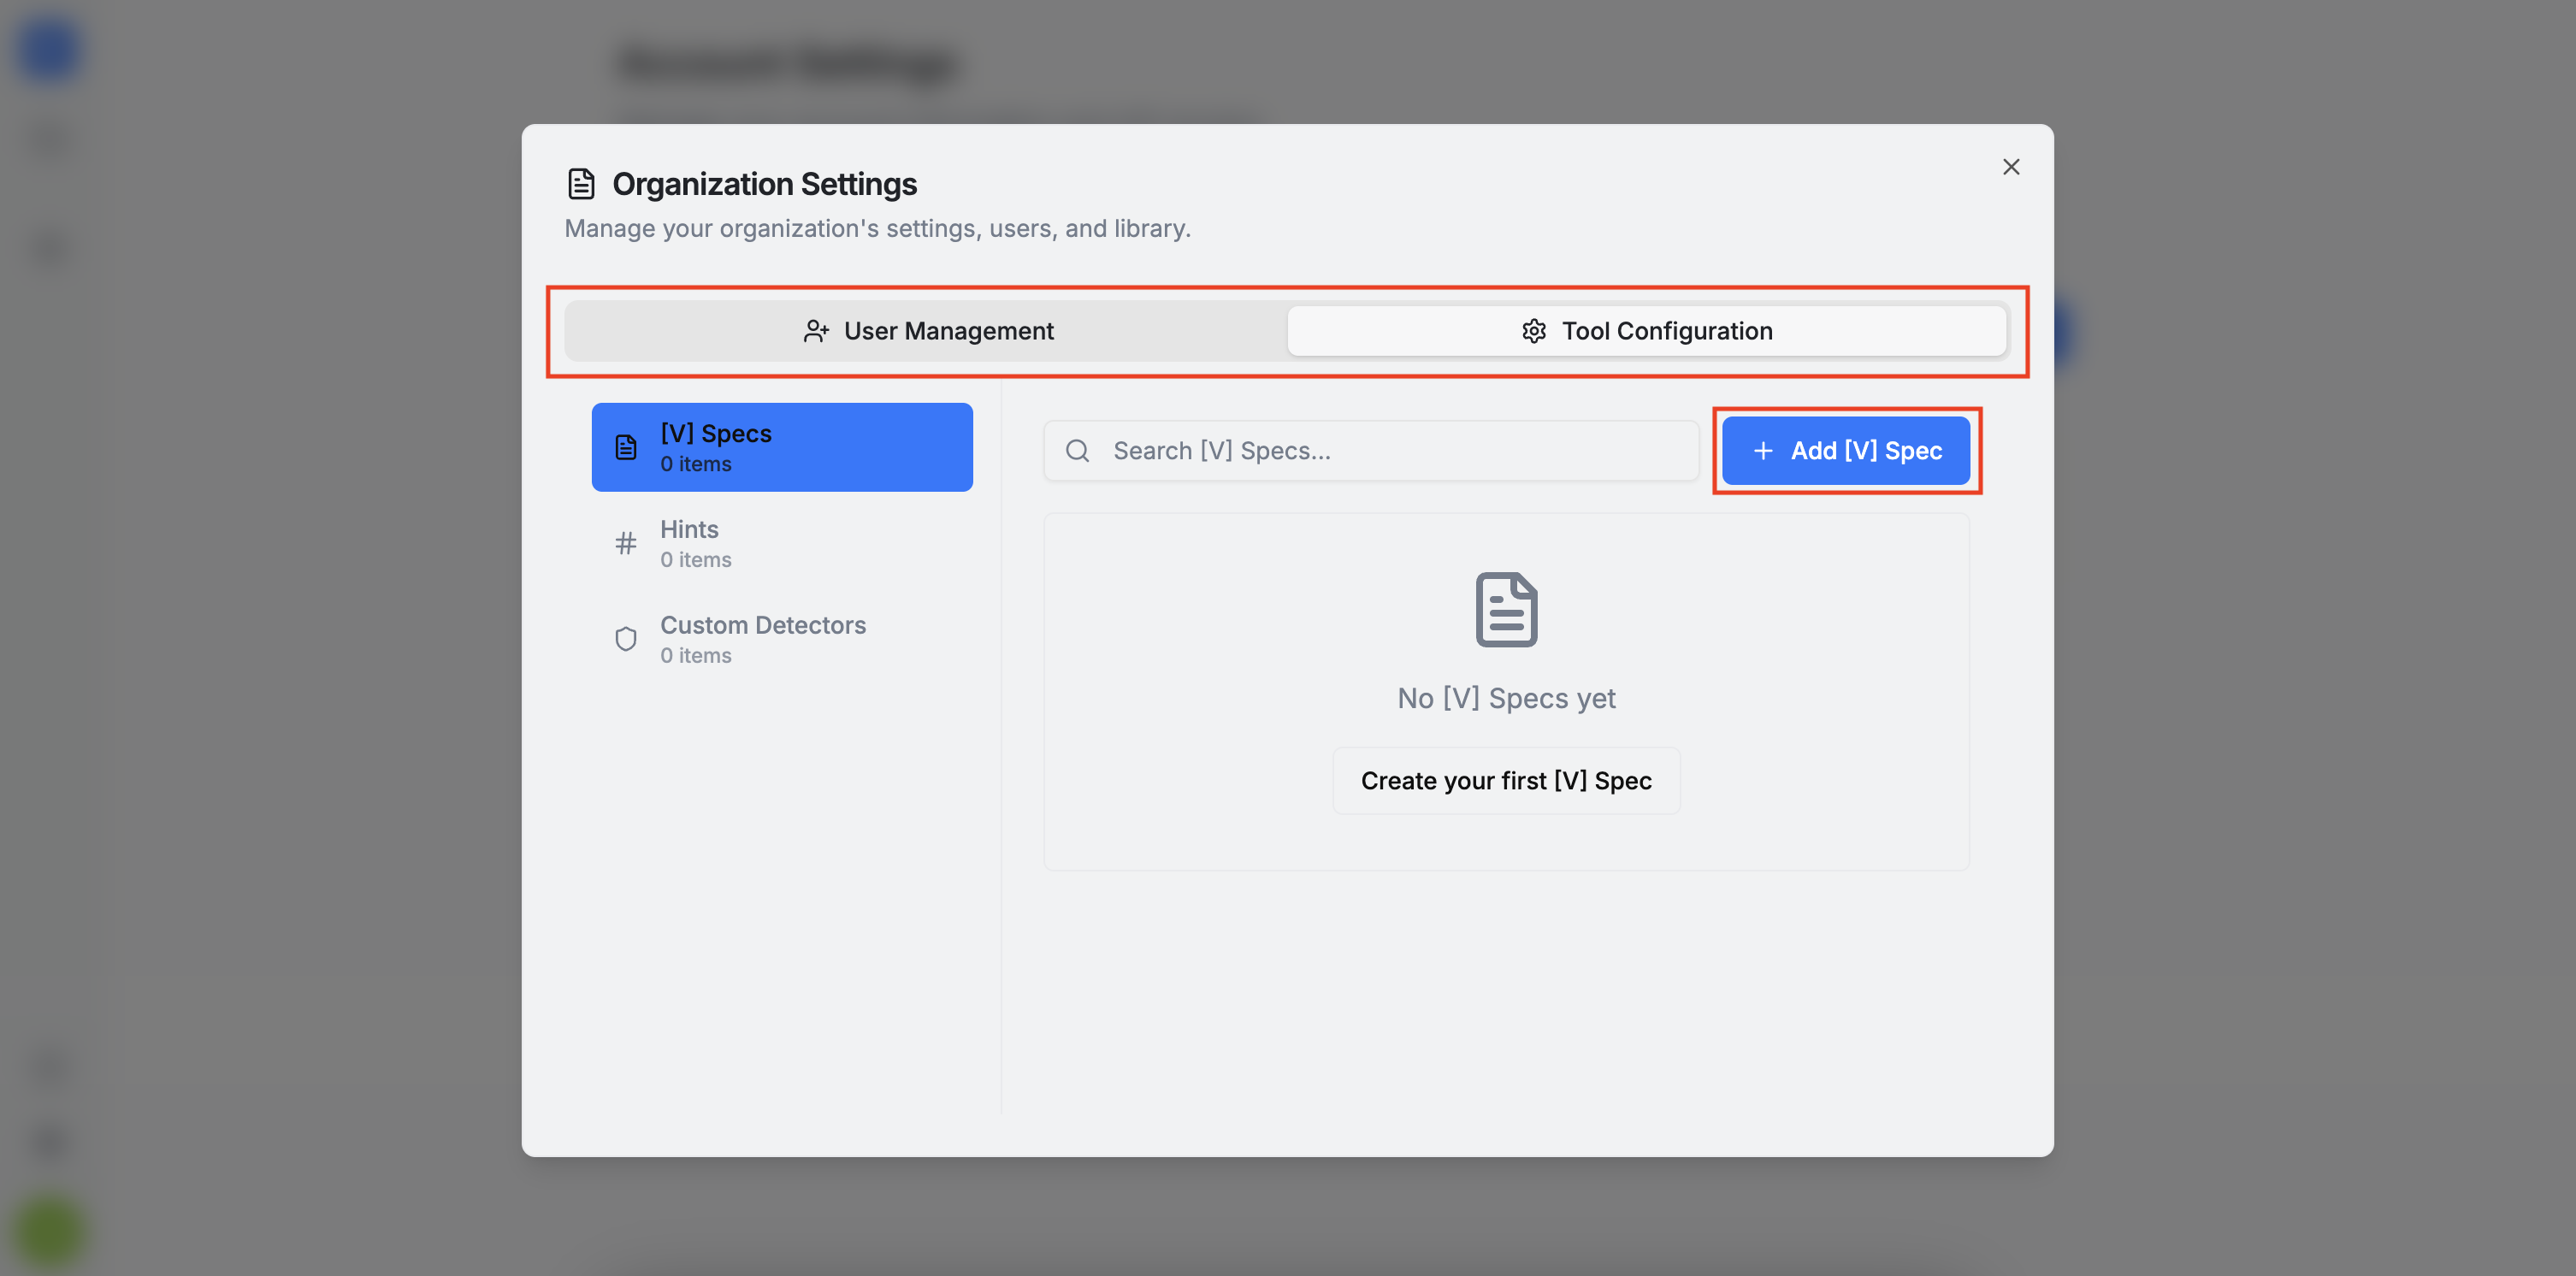Switch to Tool Configuration tab
The height and width of the screenshot is (1276, 2576).
coord(1646,331)
